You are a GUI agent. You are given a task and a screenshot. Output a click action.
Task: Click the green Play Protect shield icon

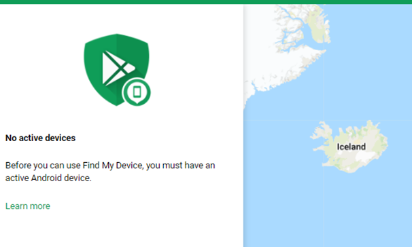point(116,70)
